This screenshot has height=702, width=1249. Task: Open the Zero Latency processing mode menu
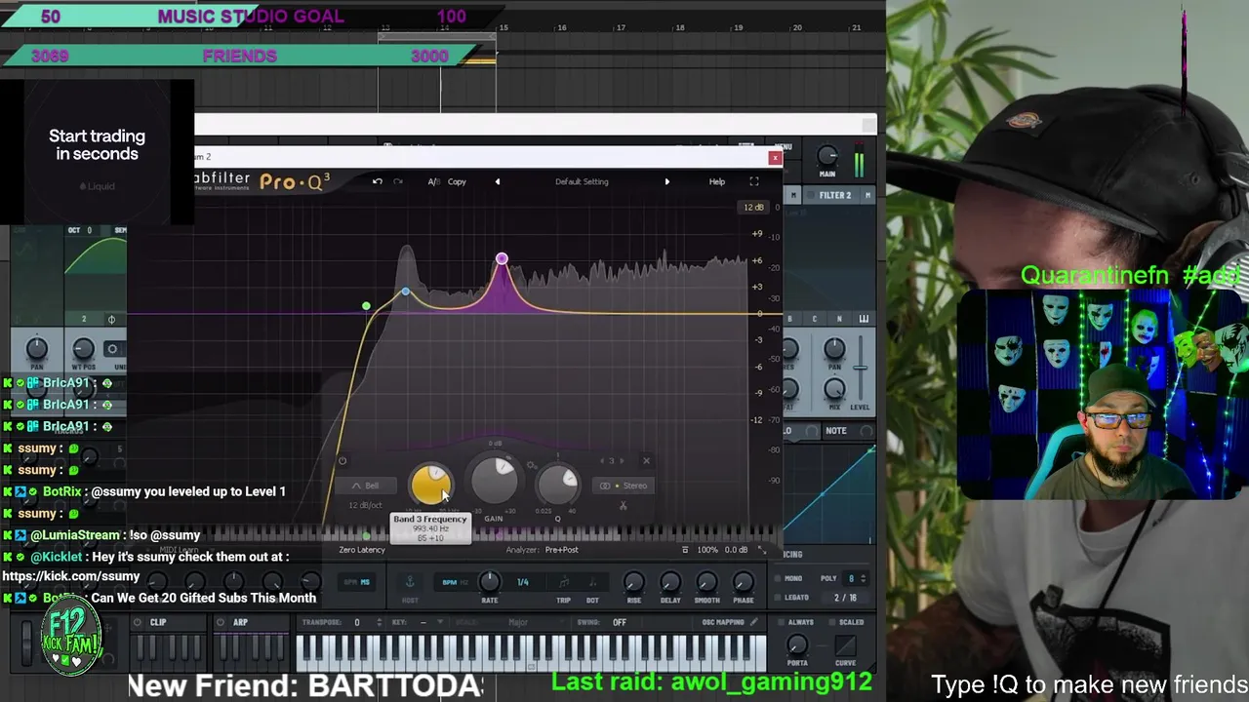(x=362, y=550)
